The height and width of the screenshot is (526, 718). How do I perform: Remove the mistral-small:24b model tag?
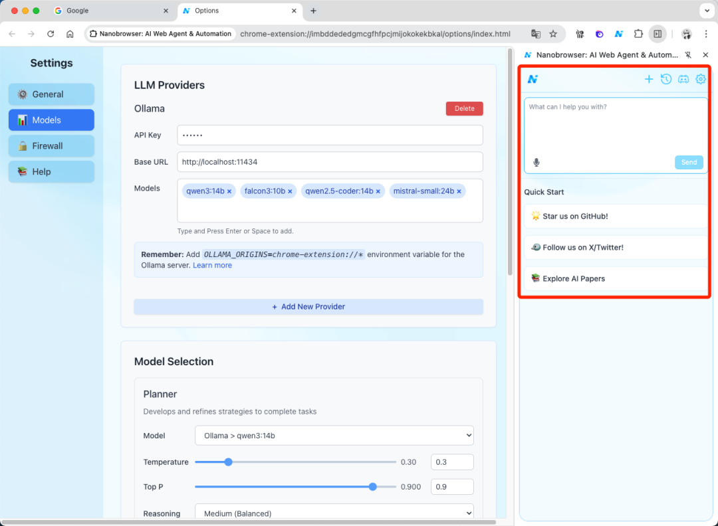(459, 191)
